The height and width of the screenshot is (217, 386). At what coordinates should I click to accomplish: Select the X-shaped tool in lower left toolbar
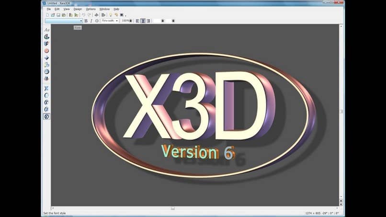pos(46,89)
